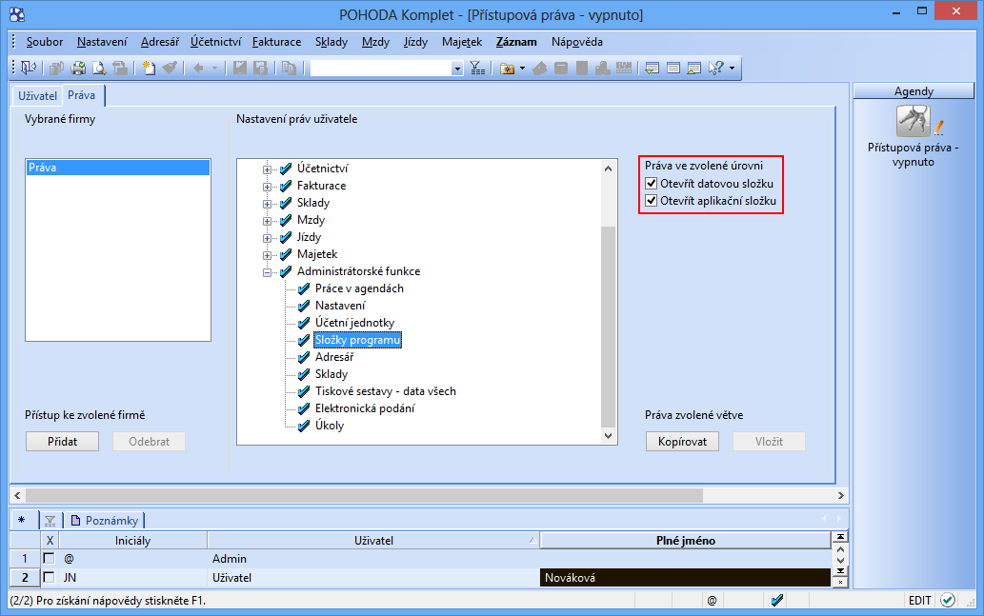This screenshot has width=984, height=616.
Task: Click the print icon in the toolbar
Action: 78,68
